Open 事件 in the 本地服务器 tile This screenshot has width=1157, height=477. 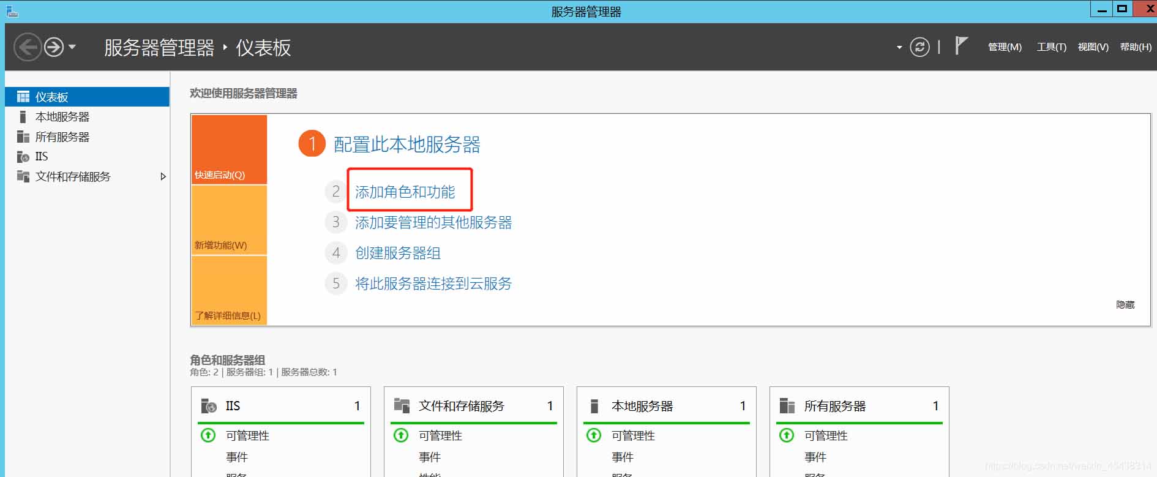point(623,457)
